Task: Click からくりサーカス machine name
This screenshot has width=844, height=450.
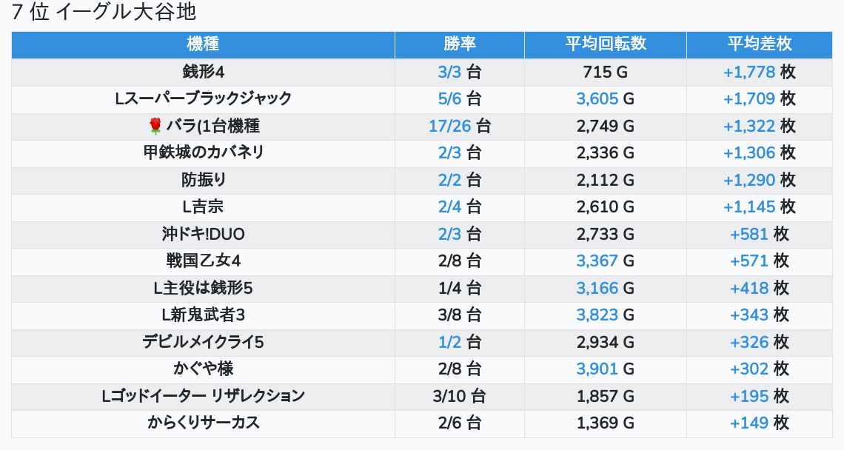Action: pos(203,423)
